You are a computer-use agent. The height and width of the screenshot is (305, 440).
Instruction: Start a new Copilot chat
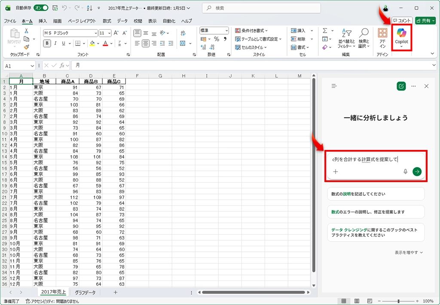pyautogui.click(x=401, y=86)
